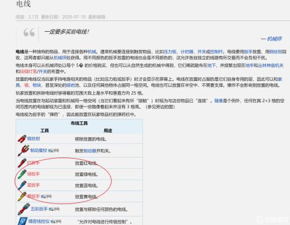This screenshot has height=225, width=290.
Task: Open the 地下 link
Action: pyautogui.click(x=212, y=65)
